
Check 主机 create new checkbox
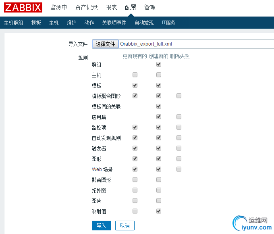159,75
